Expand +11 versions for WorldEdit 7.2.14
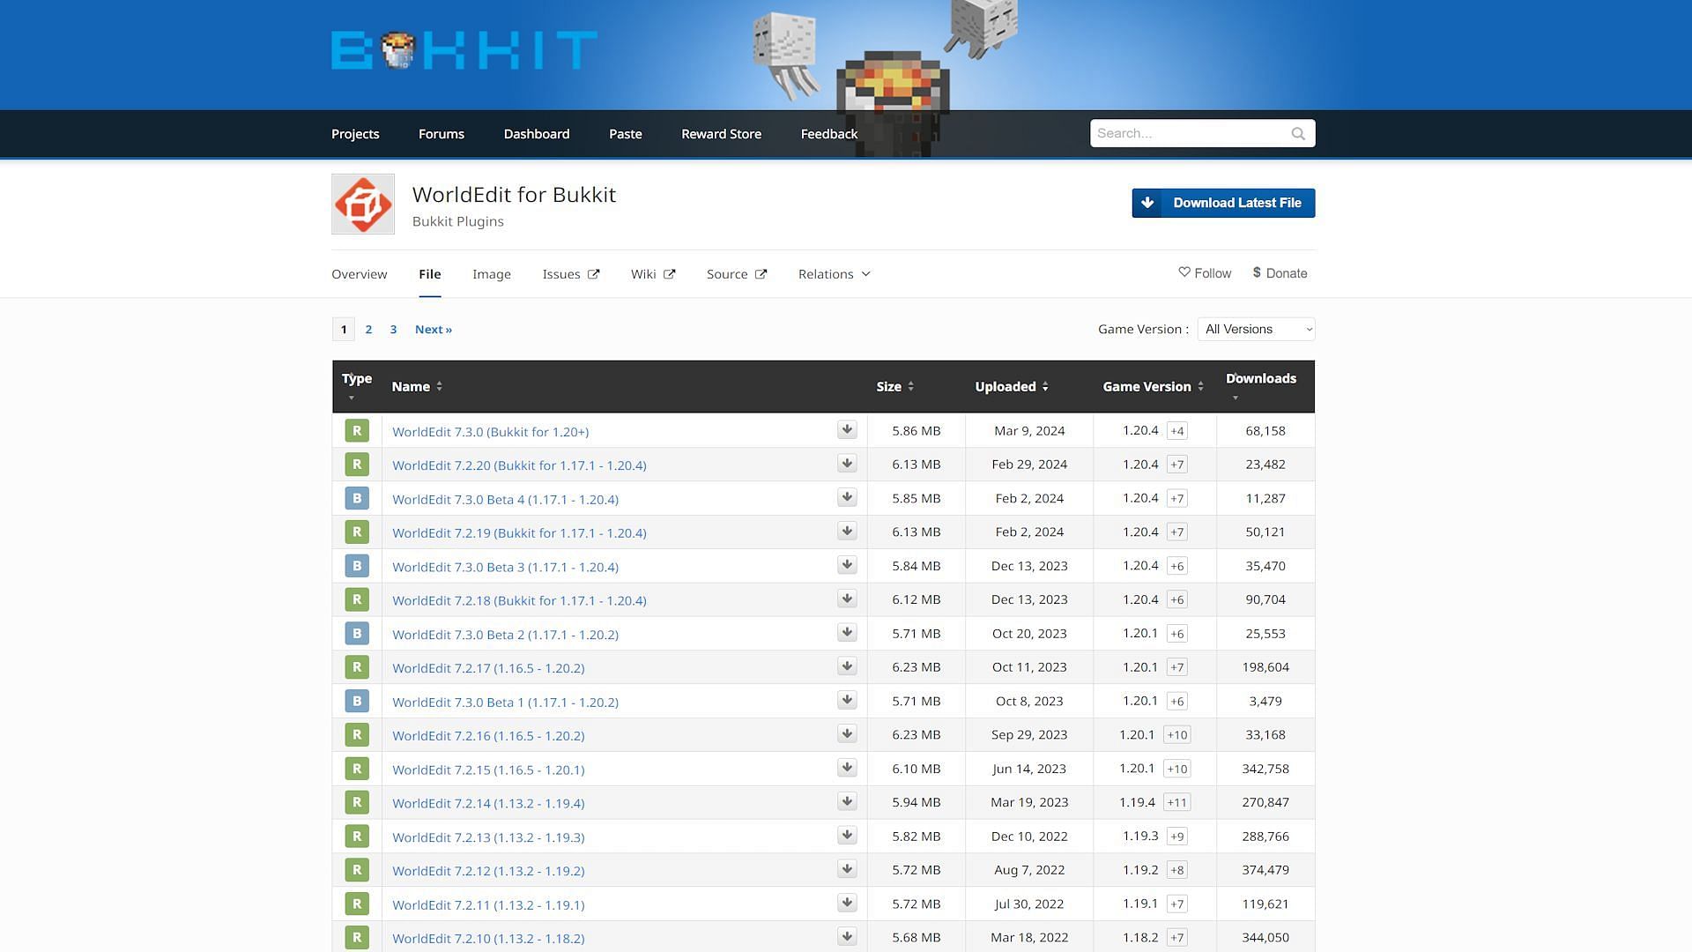Viewport: 1692px width, 952px height. (1176, 802)
